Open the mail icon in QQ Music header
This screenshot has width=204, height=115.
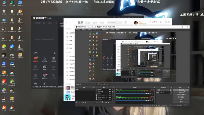click(x=154, y=22)
